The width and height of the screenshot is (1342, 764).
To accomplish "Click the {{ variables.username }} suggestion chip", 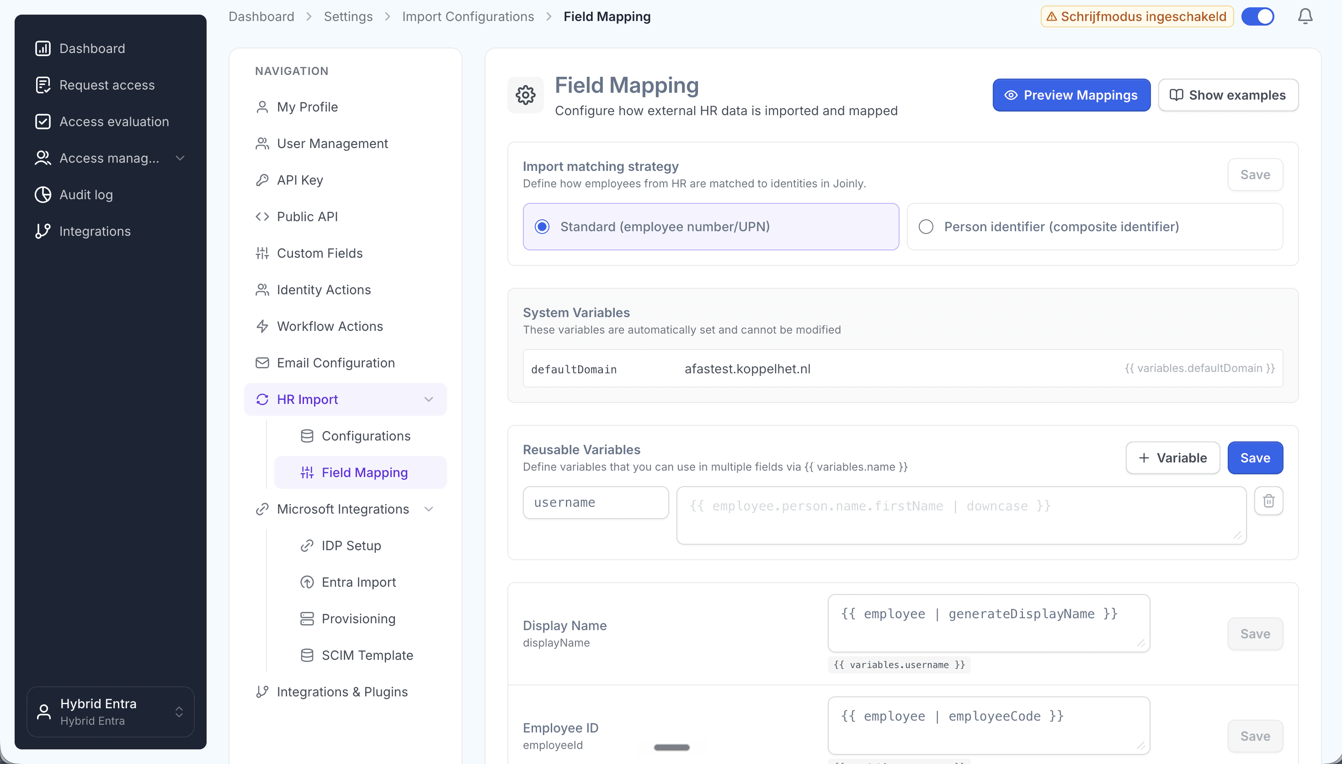I will pos(899,665).
